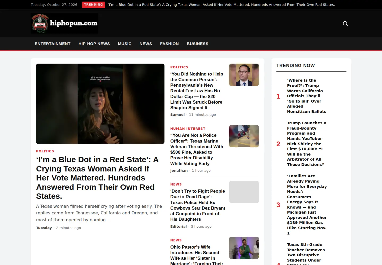
Task: Open trending Consumers Energy gas hike story
Action: [307, 205]
